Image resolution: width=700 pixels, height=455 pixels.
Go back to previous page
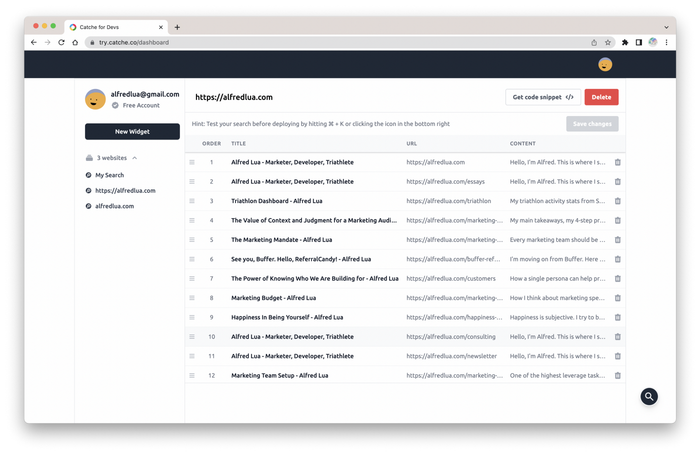click(x=33, y=42)
